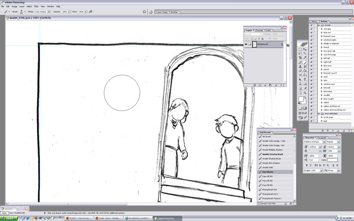The image size is (354, 221).
Task: Open the Window menu
Action: pos(50,7)
